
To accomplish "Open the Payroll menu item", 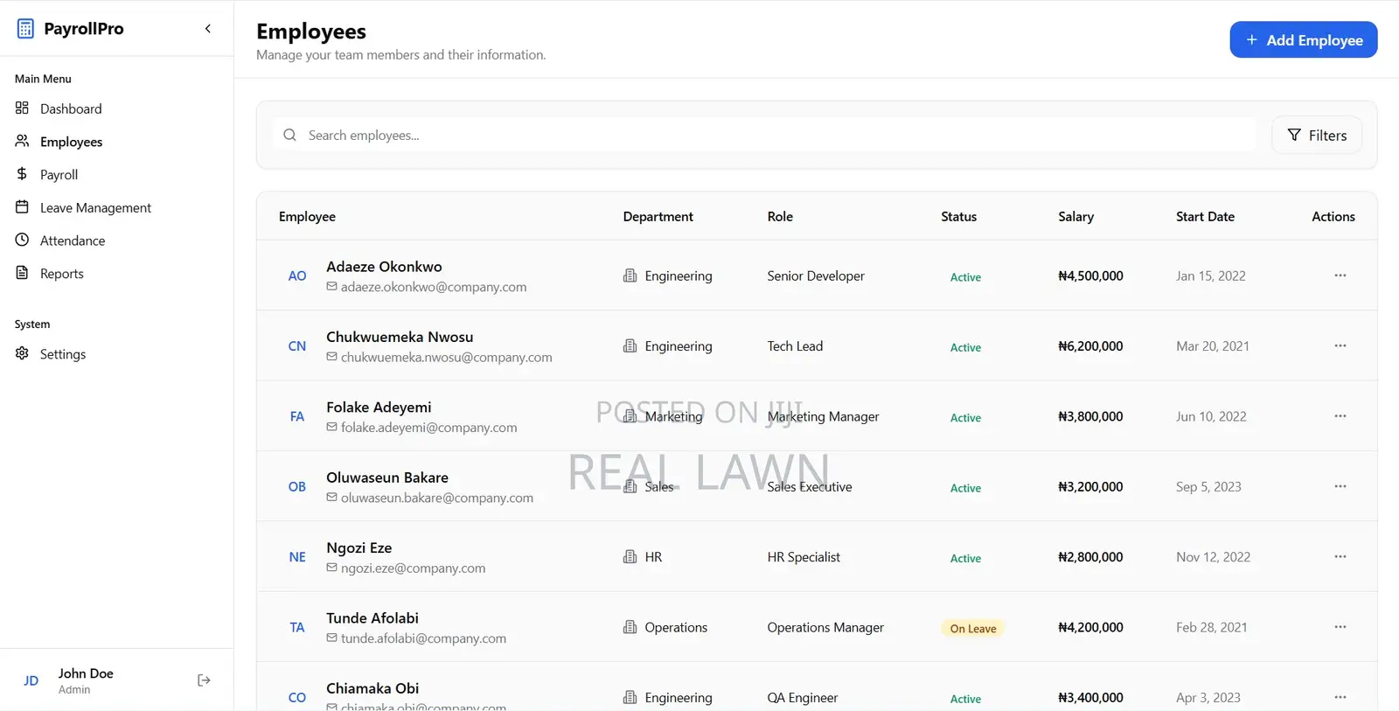I will click(59, 175).
